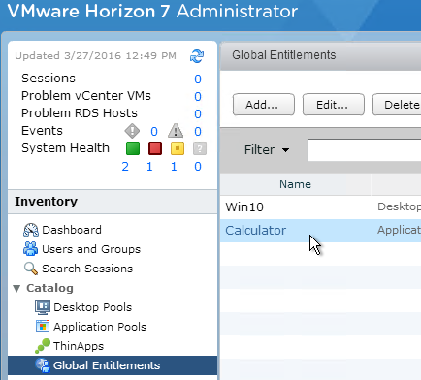Open Dashboard in Inventory
The image size is (421, 380).
click(72, 230)
